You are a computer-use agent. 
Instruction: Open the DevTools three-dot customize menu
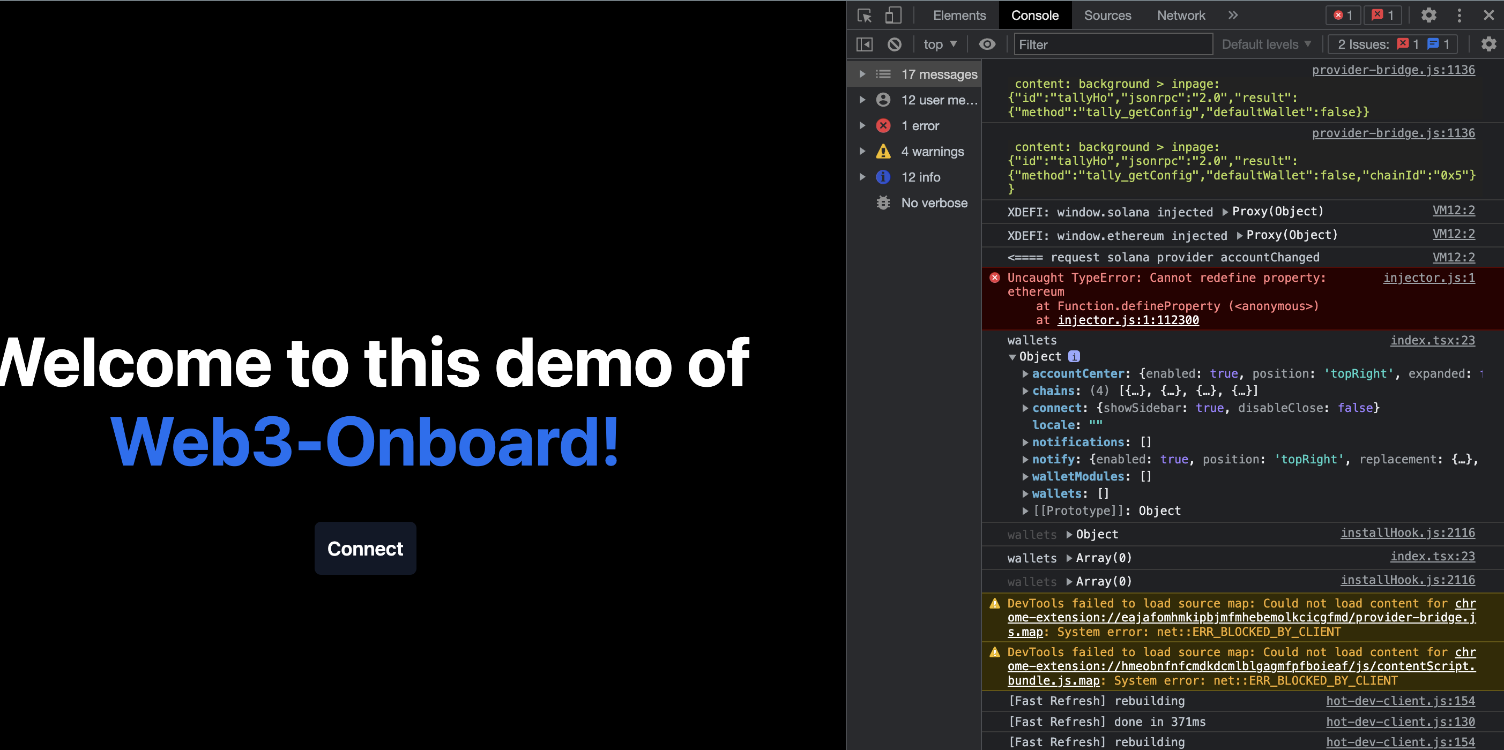(x=1459, y=16)
